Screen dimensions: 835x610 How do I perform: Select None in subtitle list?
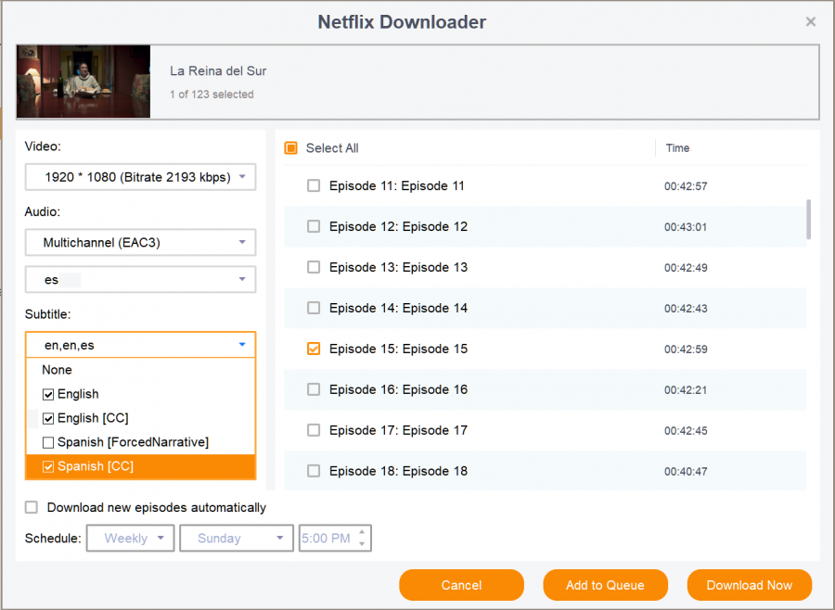pos(57,370)
